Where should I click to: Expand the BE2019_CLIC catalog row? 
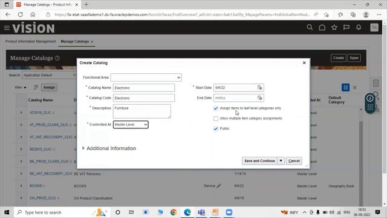point(21,150)
